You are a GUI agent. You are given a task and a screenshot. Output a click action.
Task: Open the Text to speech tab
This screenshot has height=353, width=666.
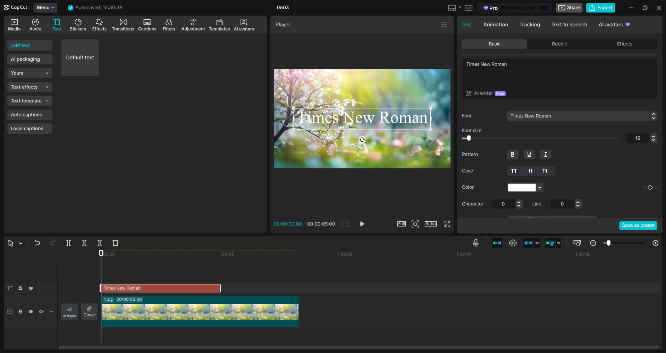point(569,24)
